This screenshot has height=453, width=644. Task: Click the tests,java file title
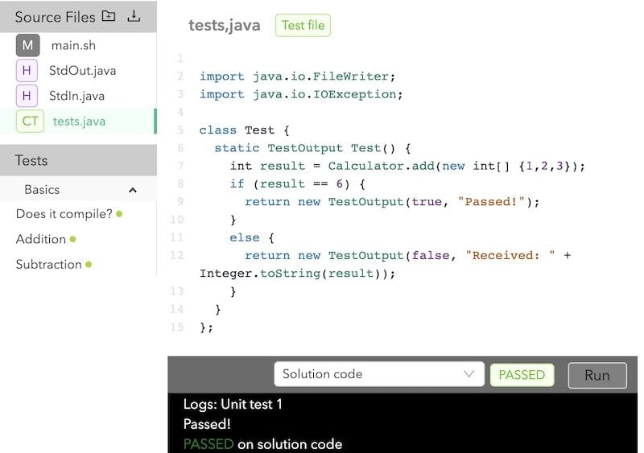click(225, 26)
